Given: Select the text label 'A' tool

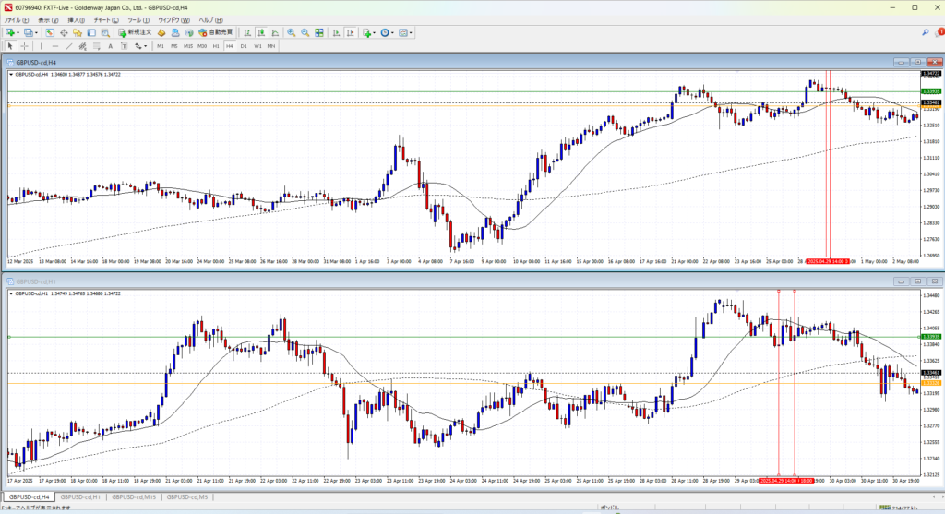Looking at the screenshot, I should [110, 45].
